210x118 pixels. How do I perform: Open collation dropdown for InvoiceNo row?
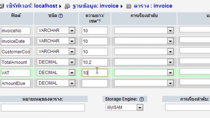[144, 30]
